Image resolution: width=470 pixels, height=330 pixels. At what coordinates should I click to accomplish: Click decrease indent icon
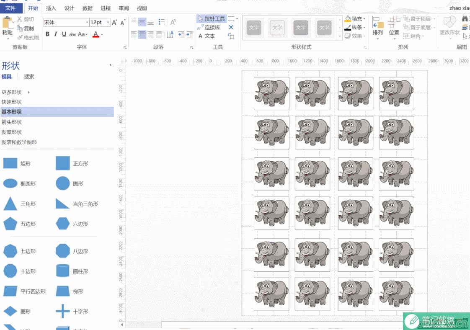(x=181, y=34)
